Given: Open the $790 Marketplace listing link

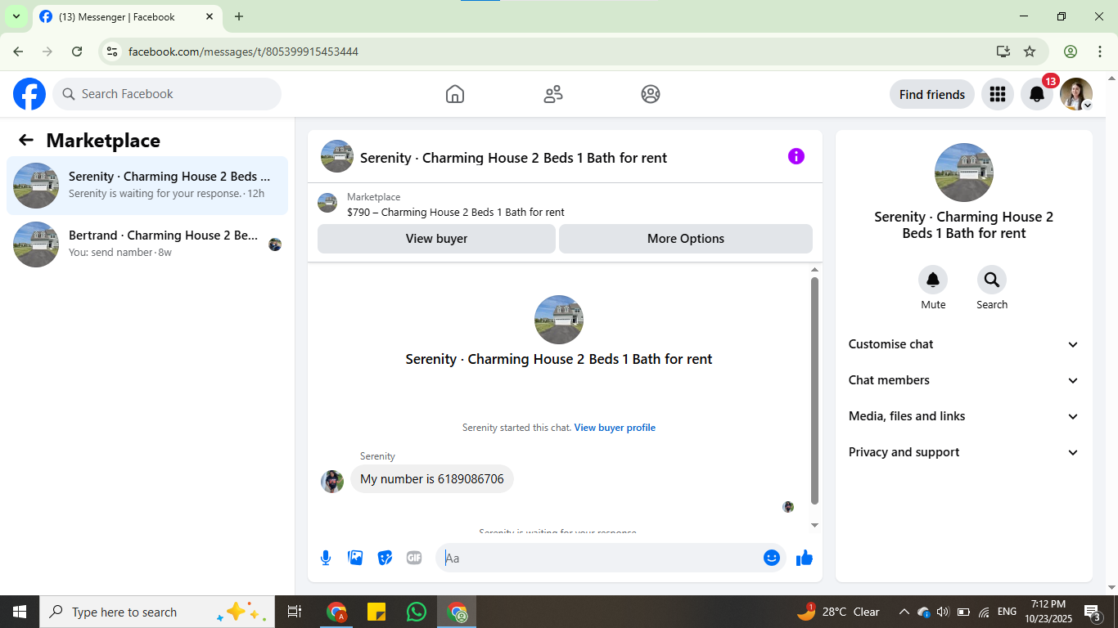Looking at the screenshot, I should [x=456, y=212].
